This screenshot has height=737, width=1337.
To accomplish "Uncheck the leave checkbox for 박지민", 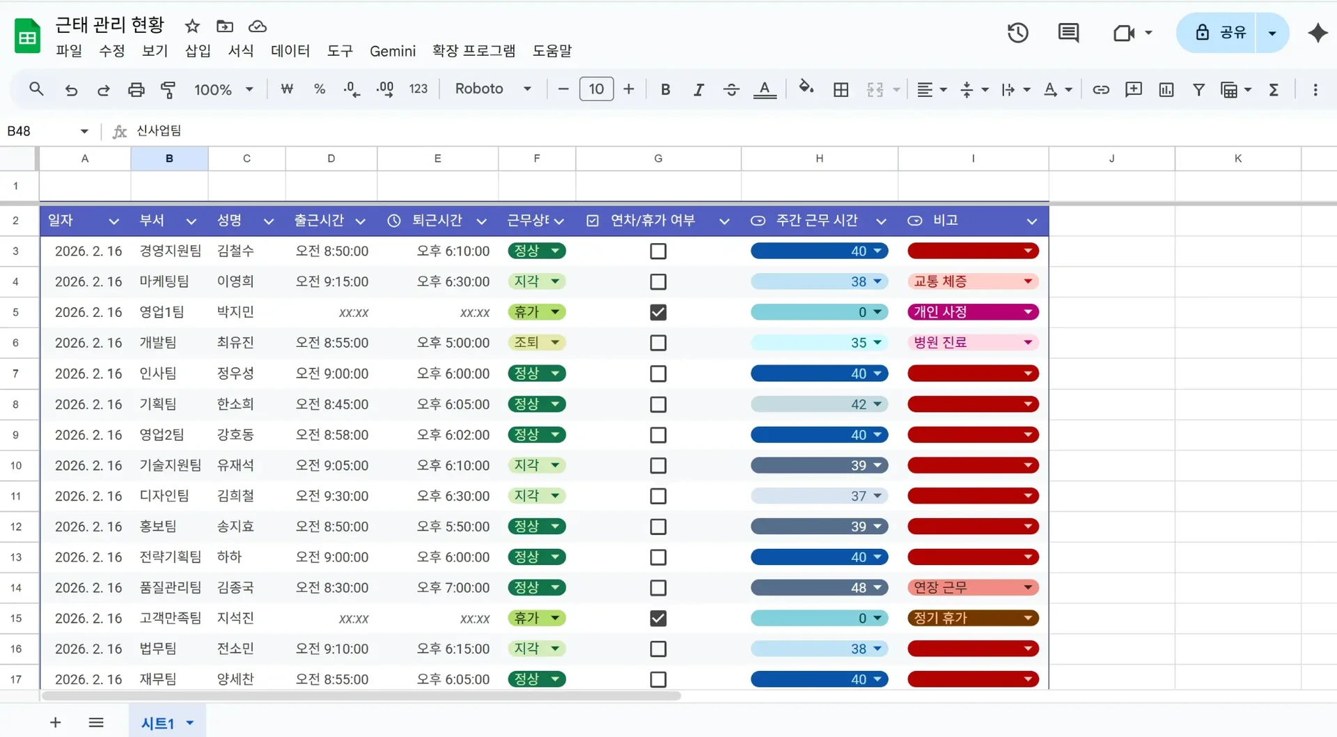I will click(658, 312).
